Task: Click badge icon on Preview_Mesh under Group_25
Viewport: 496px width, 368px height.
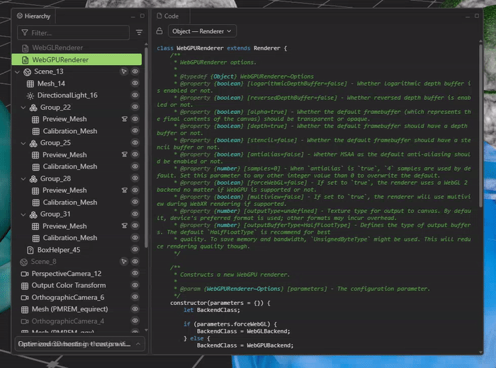Action: [124, 154]
